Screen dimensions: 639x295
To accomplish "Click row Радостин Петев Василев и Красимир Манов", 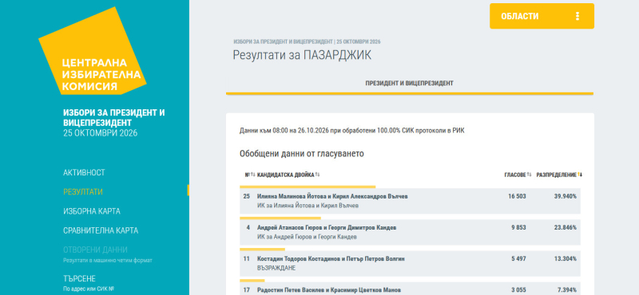I will [410, 289].
